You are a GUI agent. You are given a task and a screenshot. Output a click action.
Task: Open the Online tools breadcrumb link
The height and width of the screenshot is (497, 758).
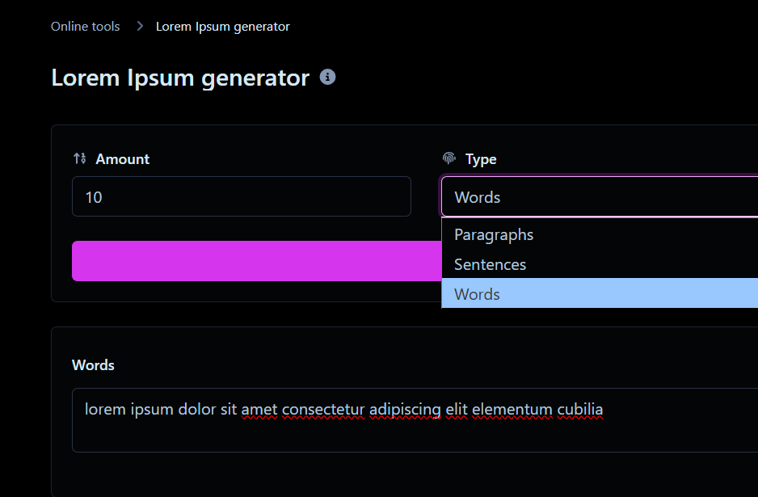pyautogui.click(x=85, y=27)
